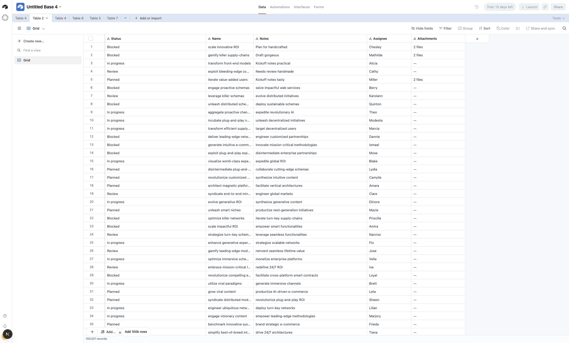Open the help question mark icon

[5, 316]
